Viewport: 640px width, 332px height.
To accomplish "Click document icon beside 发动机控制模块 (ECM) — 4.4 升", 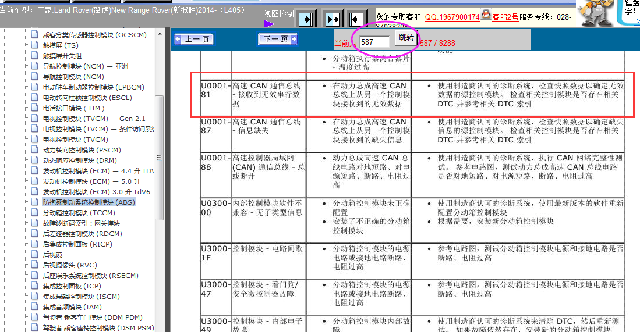I will (35, 171).
